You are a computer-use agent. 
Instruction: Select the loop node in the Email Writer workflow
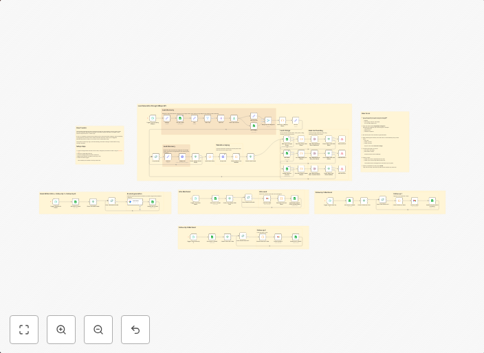112,201
